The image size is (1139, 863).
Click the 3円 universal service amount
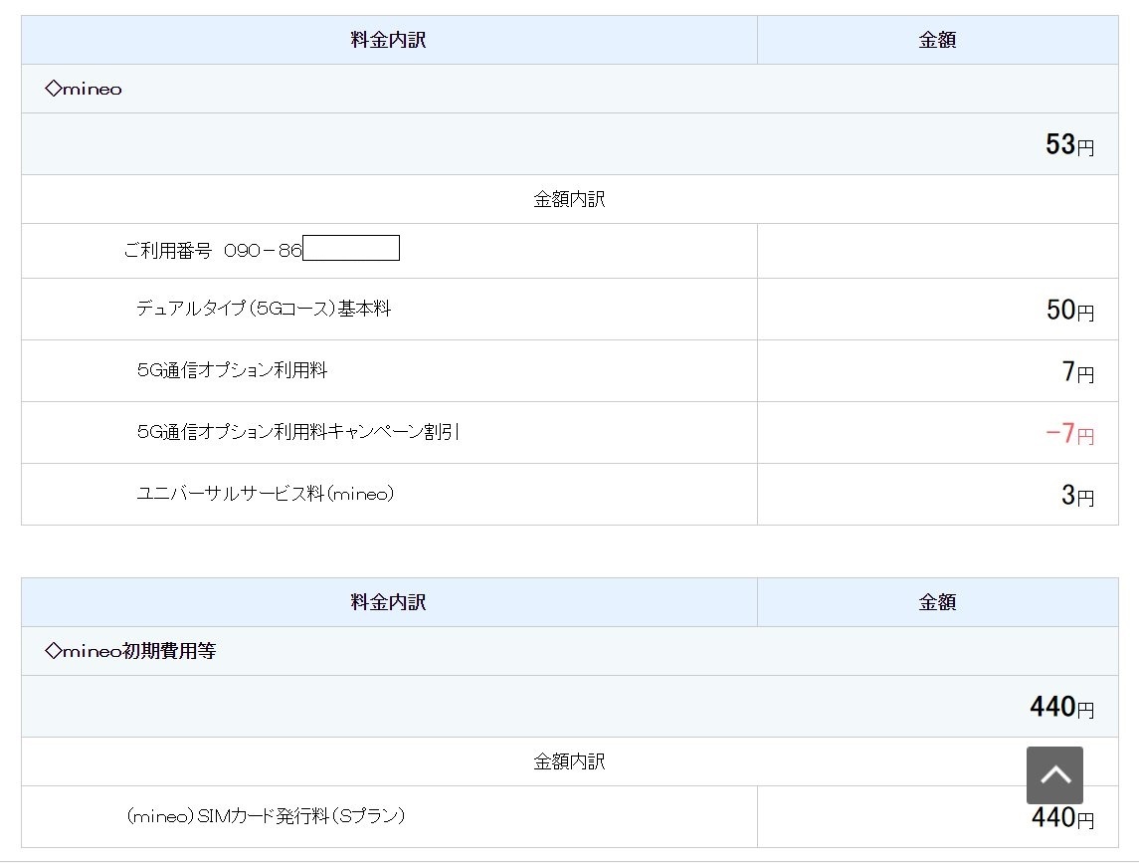pos(1077,496)
